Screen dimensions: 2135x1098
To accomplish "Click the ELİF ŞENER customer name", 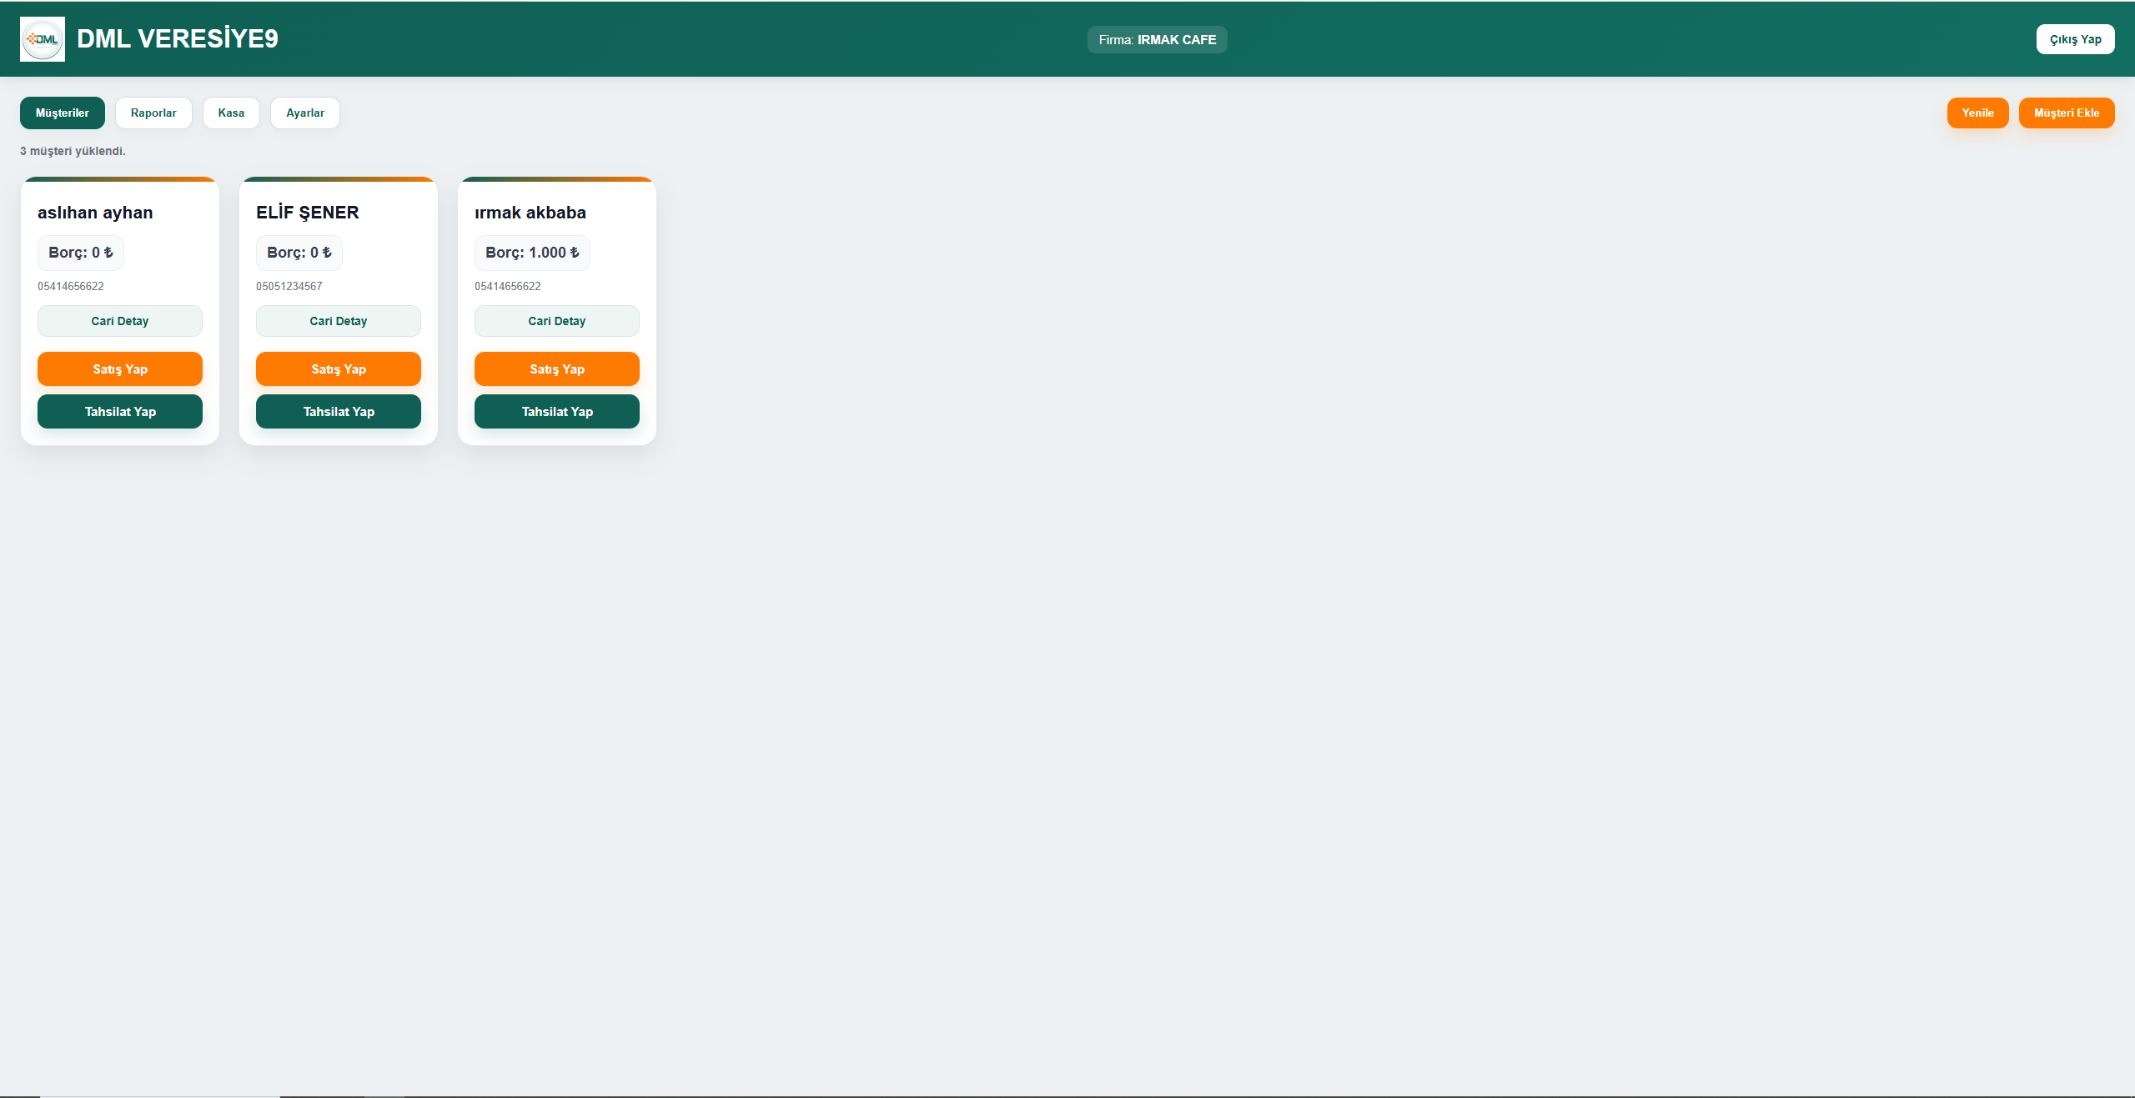I will [x=308, y=213].
